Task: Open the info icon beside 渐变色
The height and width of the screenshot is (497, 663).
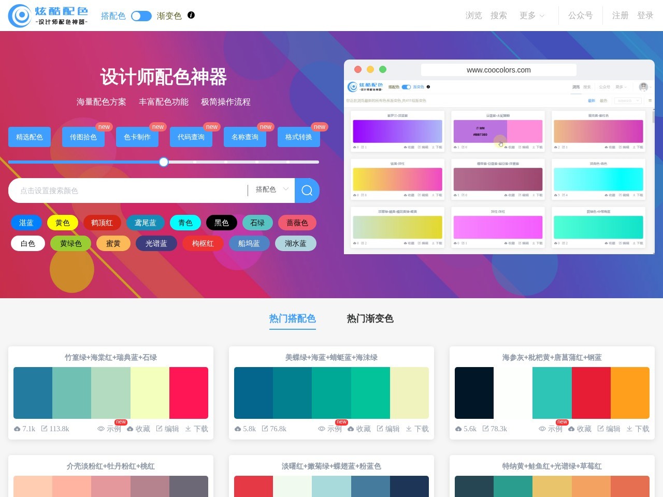Action: pyautogui.click(x=191, y=15)
